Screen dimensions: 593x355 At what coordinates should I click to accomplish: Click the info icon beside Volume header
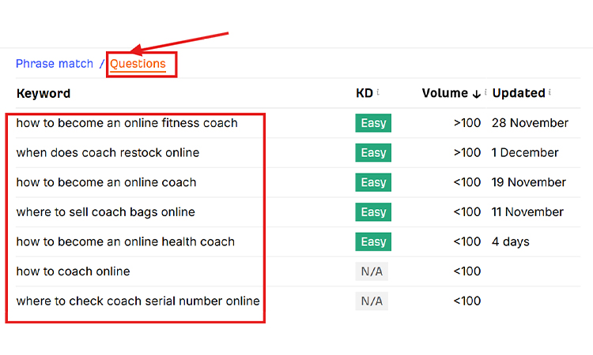coord(485,92)
